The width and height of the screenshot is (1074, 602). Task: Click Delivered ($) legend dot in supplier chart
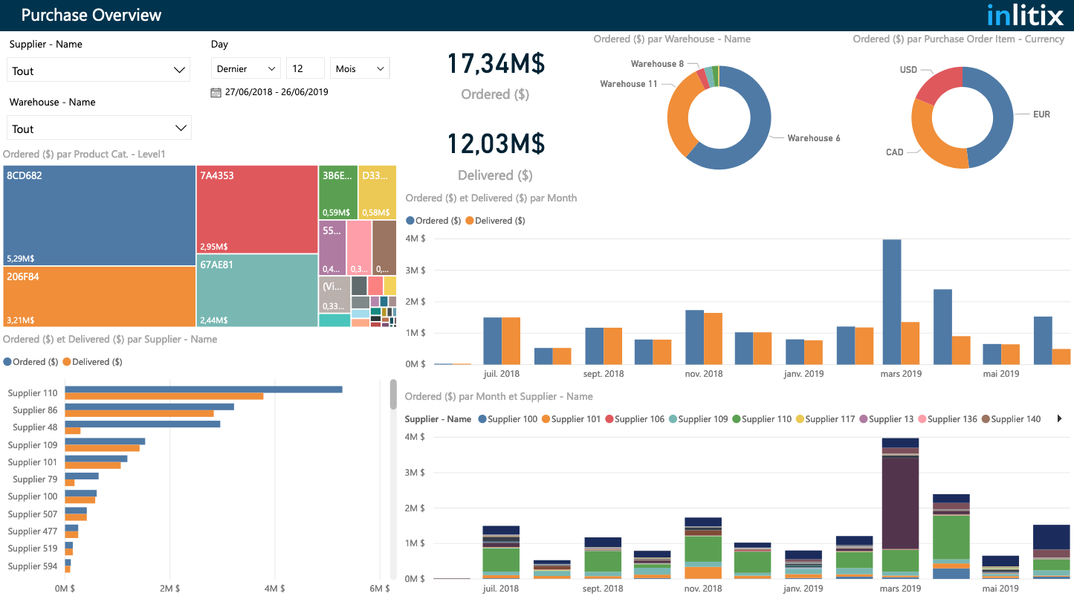point(66,362)
